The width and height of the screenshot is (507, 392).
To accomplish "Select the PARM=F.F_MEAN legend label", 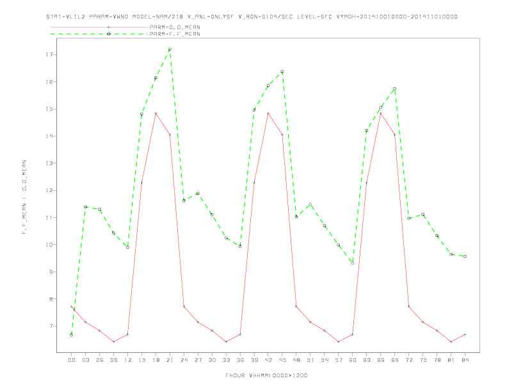I will 175,34.
